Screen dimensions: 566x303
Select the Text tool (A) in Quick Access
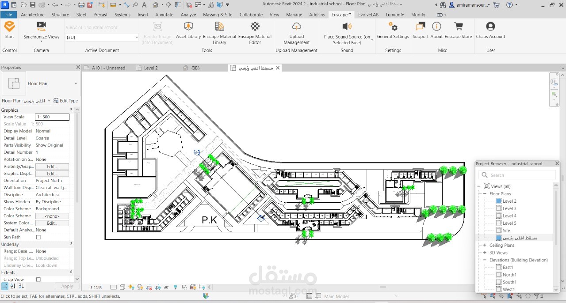144,5
